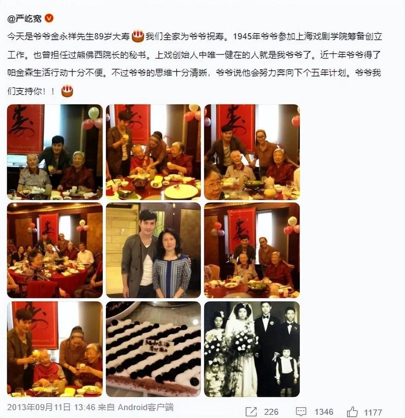Click cake emoji ending the post text
This screenshot has width=405, height=418.
(x=67, y=91)
